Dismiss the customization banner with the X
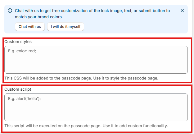Viewport: 194px width, 134px height. pyautogui.click(x=182, y=11)
